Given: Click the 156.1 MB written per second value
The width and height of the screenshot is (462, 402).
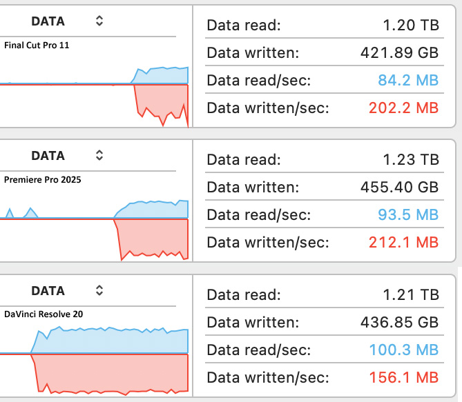Looking at the screenshot, I should pos(404,377).
